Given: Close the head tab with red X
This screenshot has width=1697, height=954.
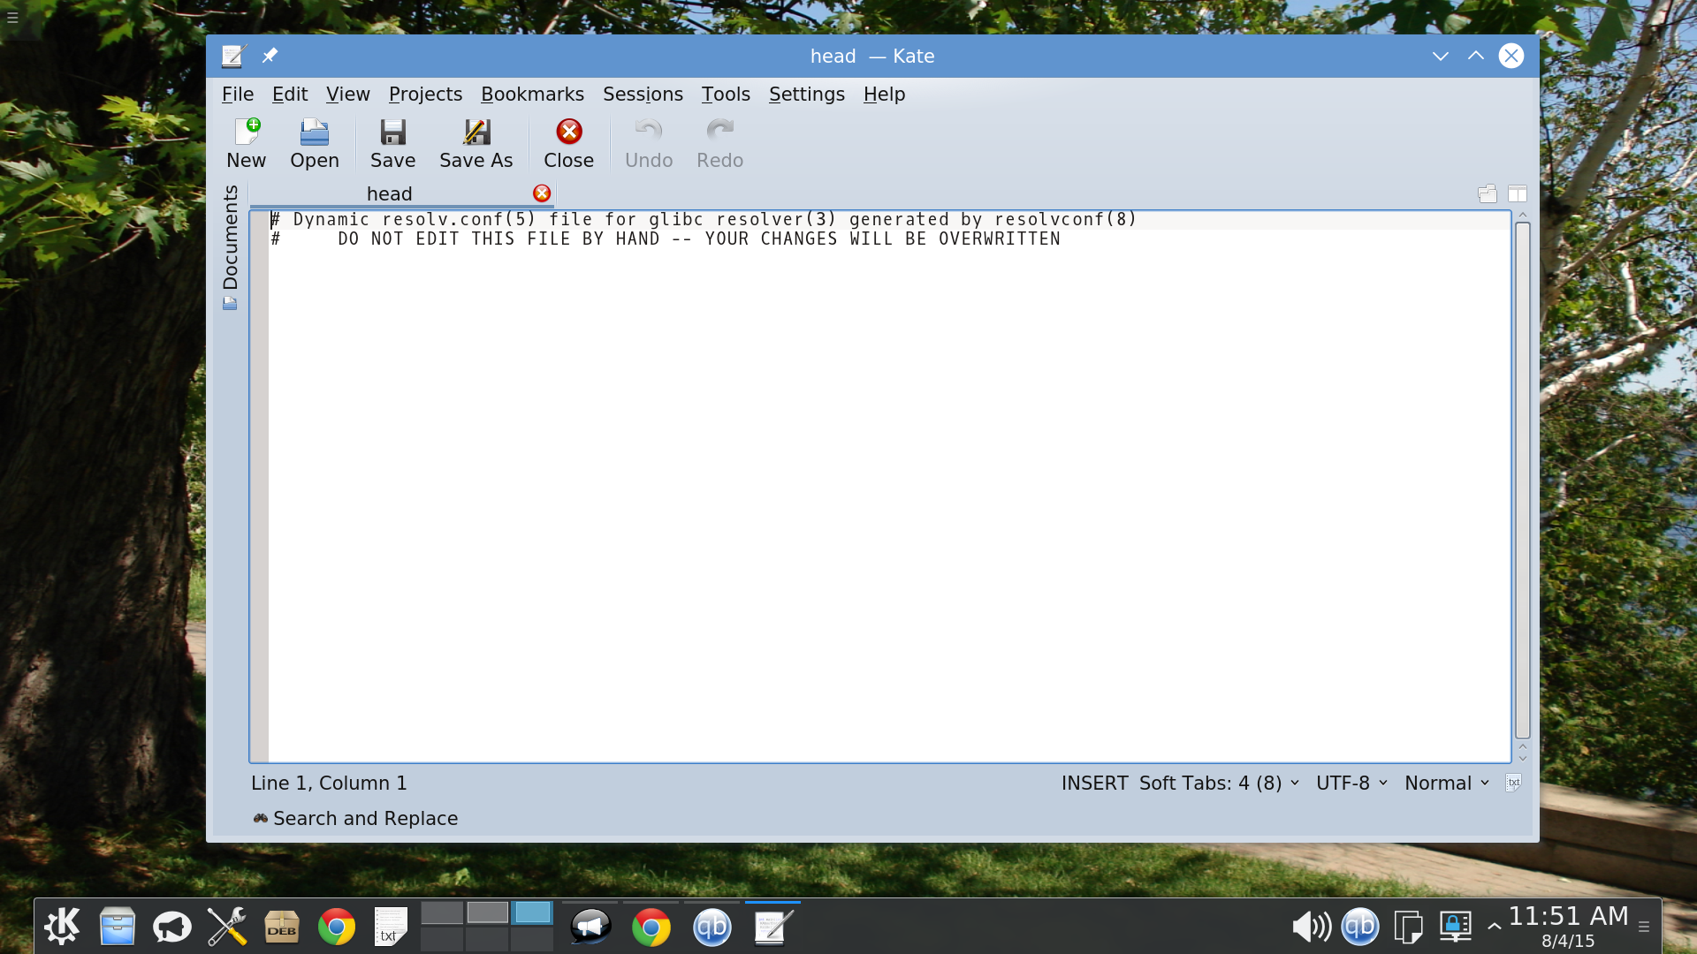Looking at the screenshot, I should pos(542,193).
